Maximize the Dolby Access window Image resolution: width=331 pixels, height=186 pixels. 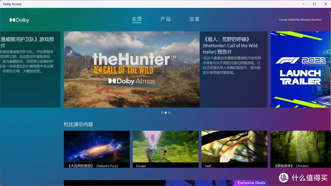point(314,4)
